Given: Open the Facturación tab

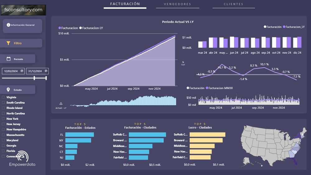Looking at the screenshot, I should [x=125, y=4].
